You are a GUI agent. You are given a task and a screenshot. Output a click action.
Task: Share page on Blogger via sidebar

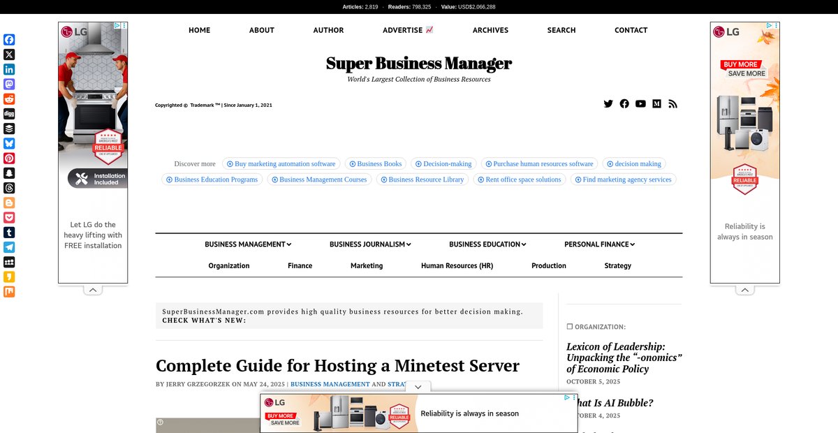click(x=9, y=203)
